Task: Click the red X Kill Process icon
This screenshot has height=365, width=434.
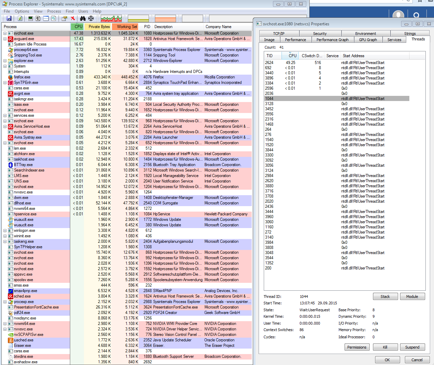Action: 73,18
